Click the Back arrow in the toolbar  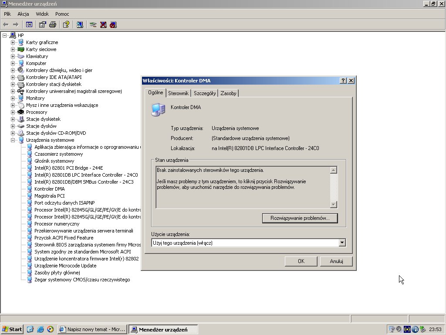pyautogui.click(x=6, y=25)
